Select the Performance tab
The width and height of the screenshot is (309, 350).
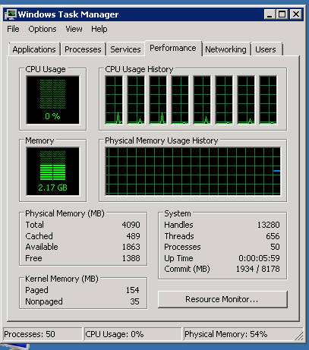(173, 48)
